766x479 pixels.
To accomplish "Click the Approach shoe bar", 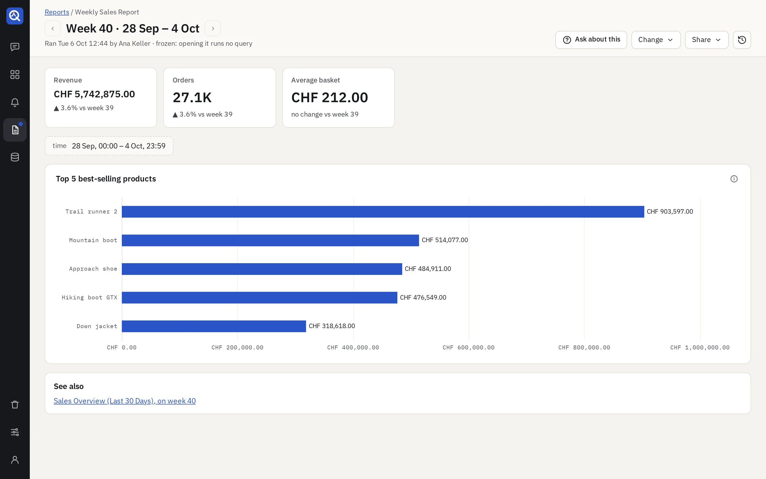I will point(262,269).
